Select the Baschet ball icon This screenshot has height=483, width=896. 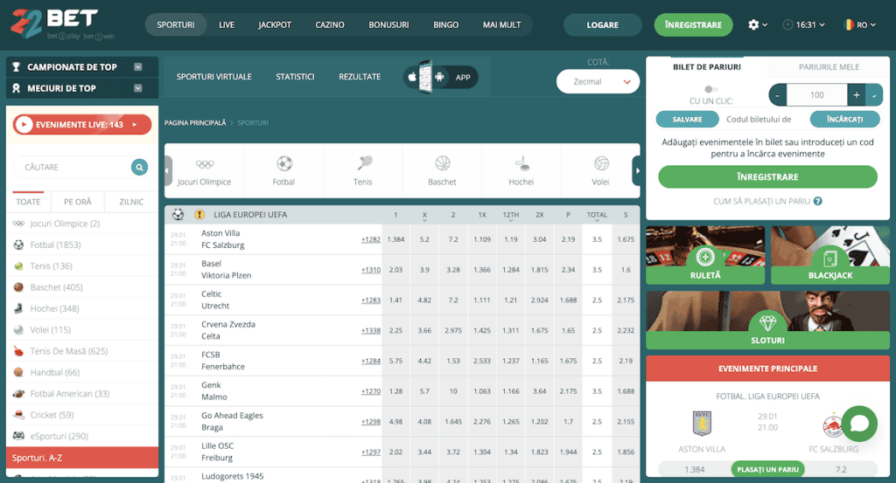(x=442, y=163)
